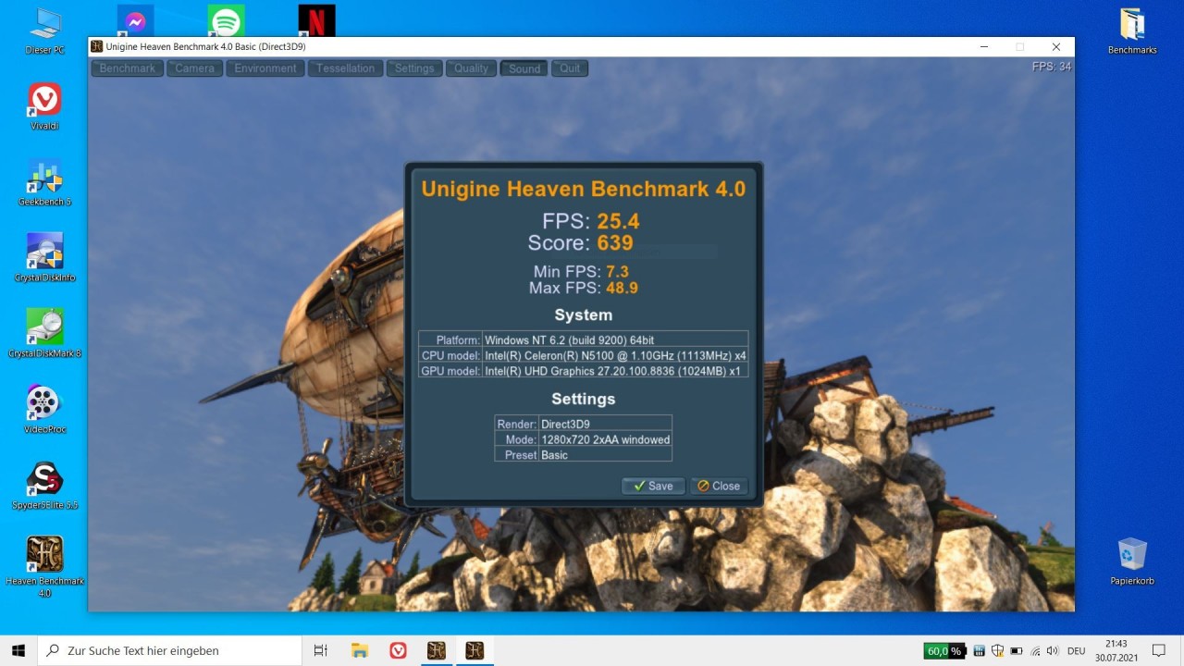Switch to second Heaven taskbar window
1184x666 pixels.
(x=475, y=650)
